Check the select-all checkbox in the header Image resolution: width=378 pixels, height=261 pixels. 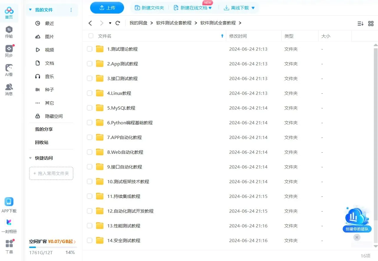[x=90, y=36]
